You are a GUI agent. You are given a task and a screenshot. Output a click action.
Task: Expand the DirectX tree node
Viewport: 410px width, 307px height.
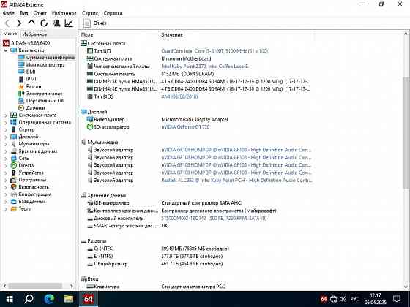[6, 165]
